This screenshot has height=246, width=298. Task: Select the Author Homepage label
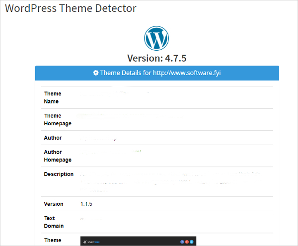click(58, 156)
